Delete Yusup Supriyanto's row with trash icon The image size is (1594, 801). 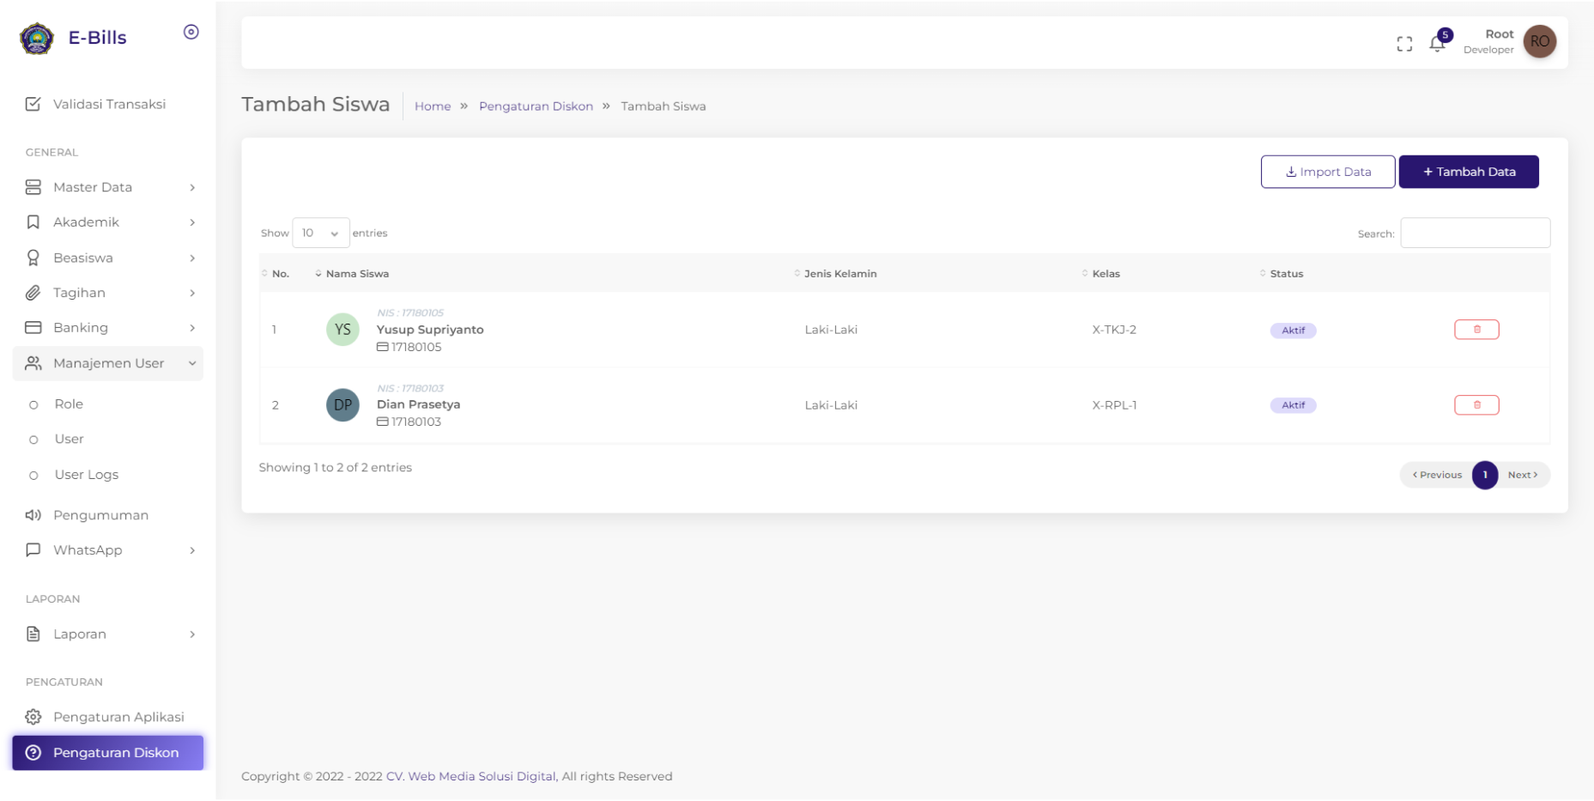point(1476,330)
